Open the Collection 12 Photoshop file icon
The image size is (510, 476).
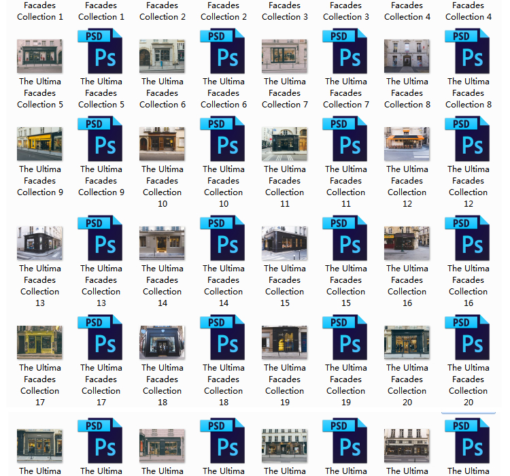tap(468, 139)
